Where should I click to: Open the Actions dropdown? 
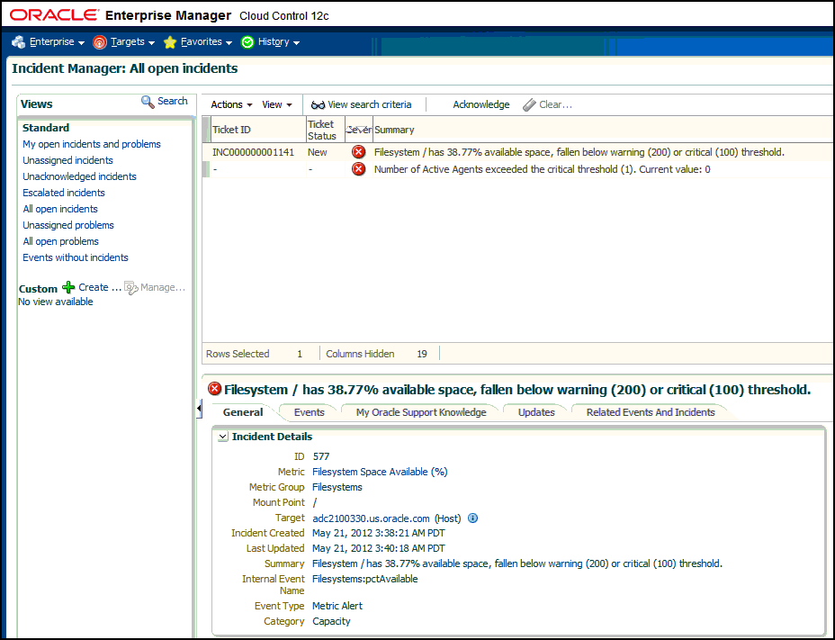231,105
